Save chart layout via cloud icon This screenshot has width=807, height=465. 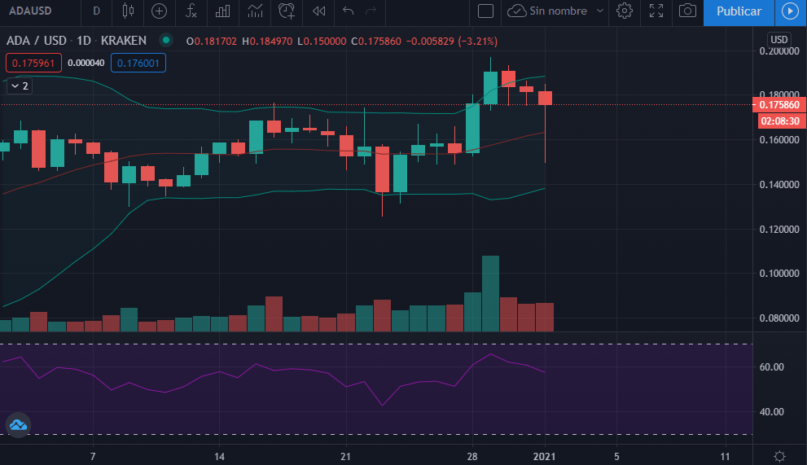516,11
